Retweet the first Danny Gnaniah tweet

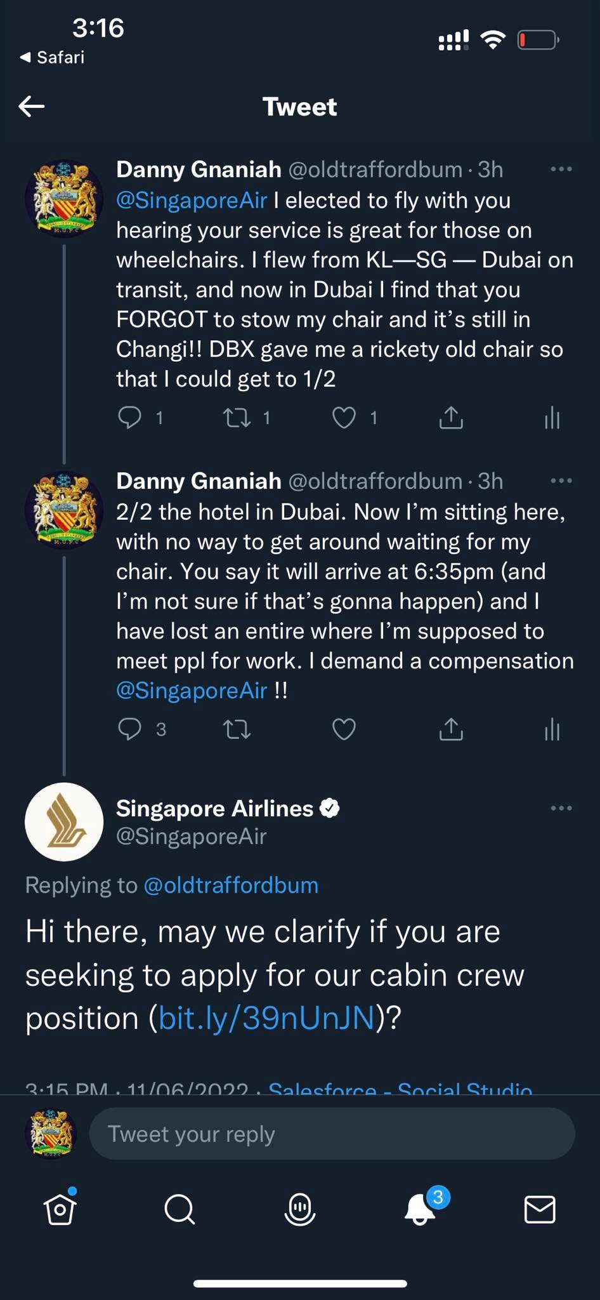[237, 418]
